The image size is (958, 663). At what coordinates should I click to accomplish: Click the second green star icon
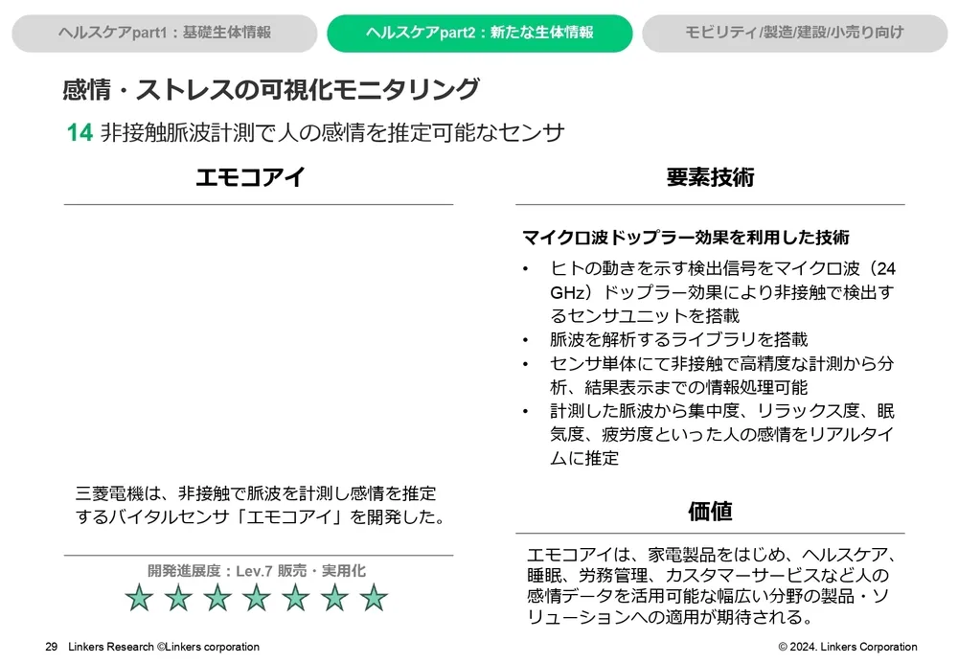click(x=179, y=599)
